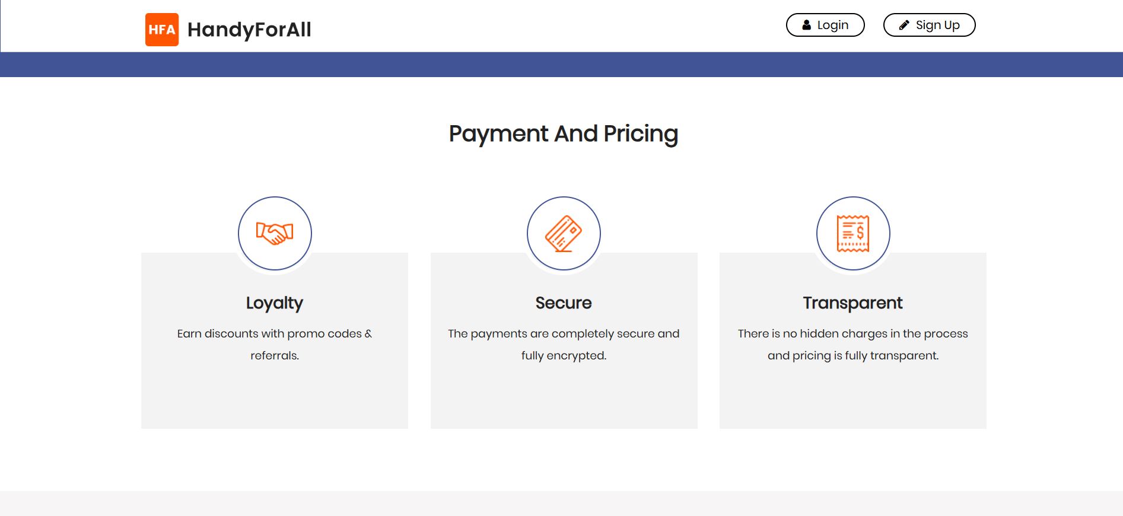The height and width of the screenshot is (516, 1123).
Task: Click the Loyalty handshake icon
Action: coord(275,233)
